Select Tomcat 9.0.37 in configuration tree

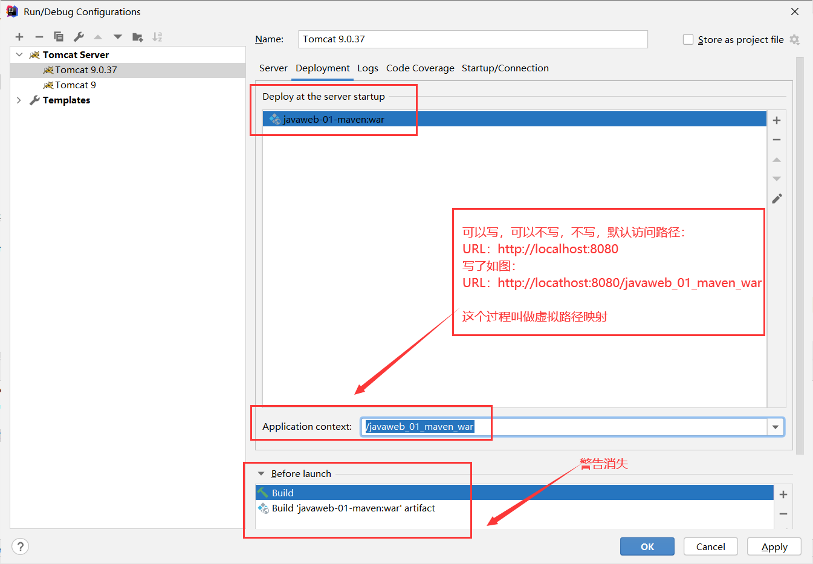(x=86, y=70)
